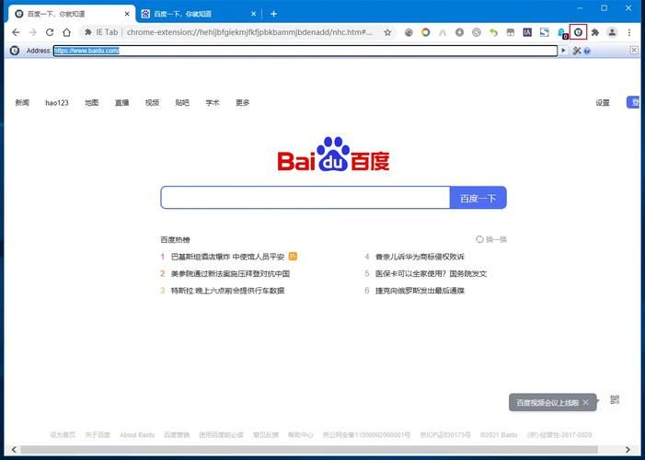Click the gray concentric-circle extension icon
Image resolution: width=645 pixels, height=460 pixels.
(x=477, y=32)
